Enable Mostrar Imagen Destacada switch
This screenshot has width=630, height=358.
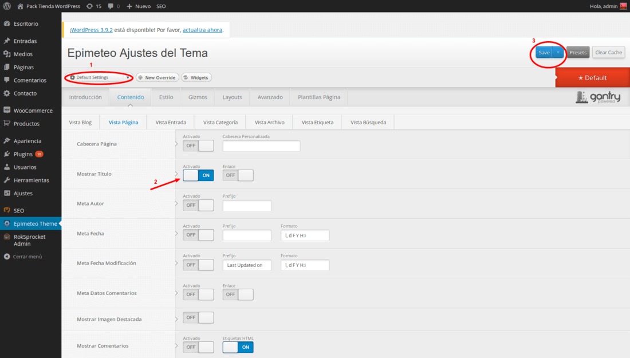click(x=198, y=317)
